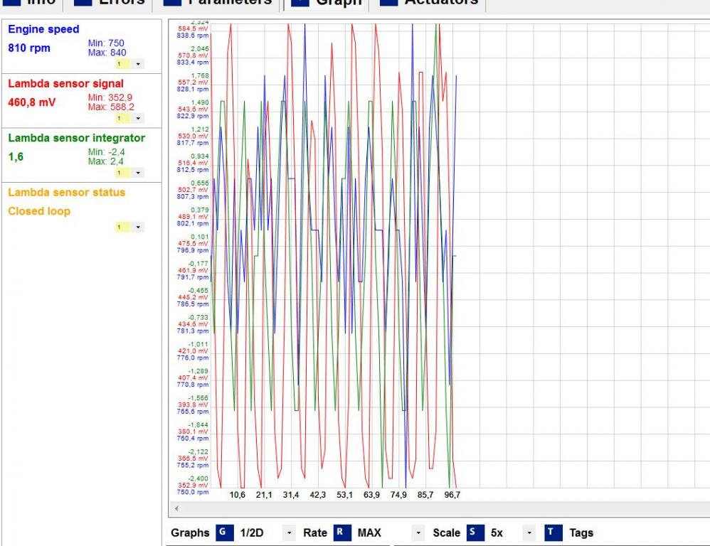This screenshot has width=710, height=546.
Task: Click the 53,1 time axis label
Action: click(x=344, y=495)
